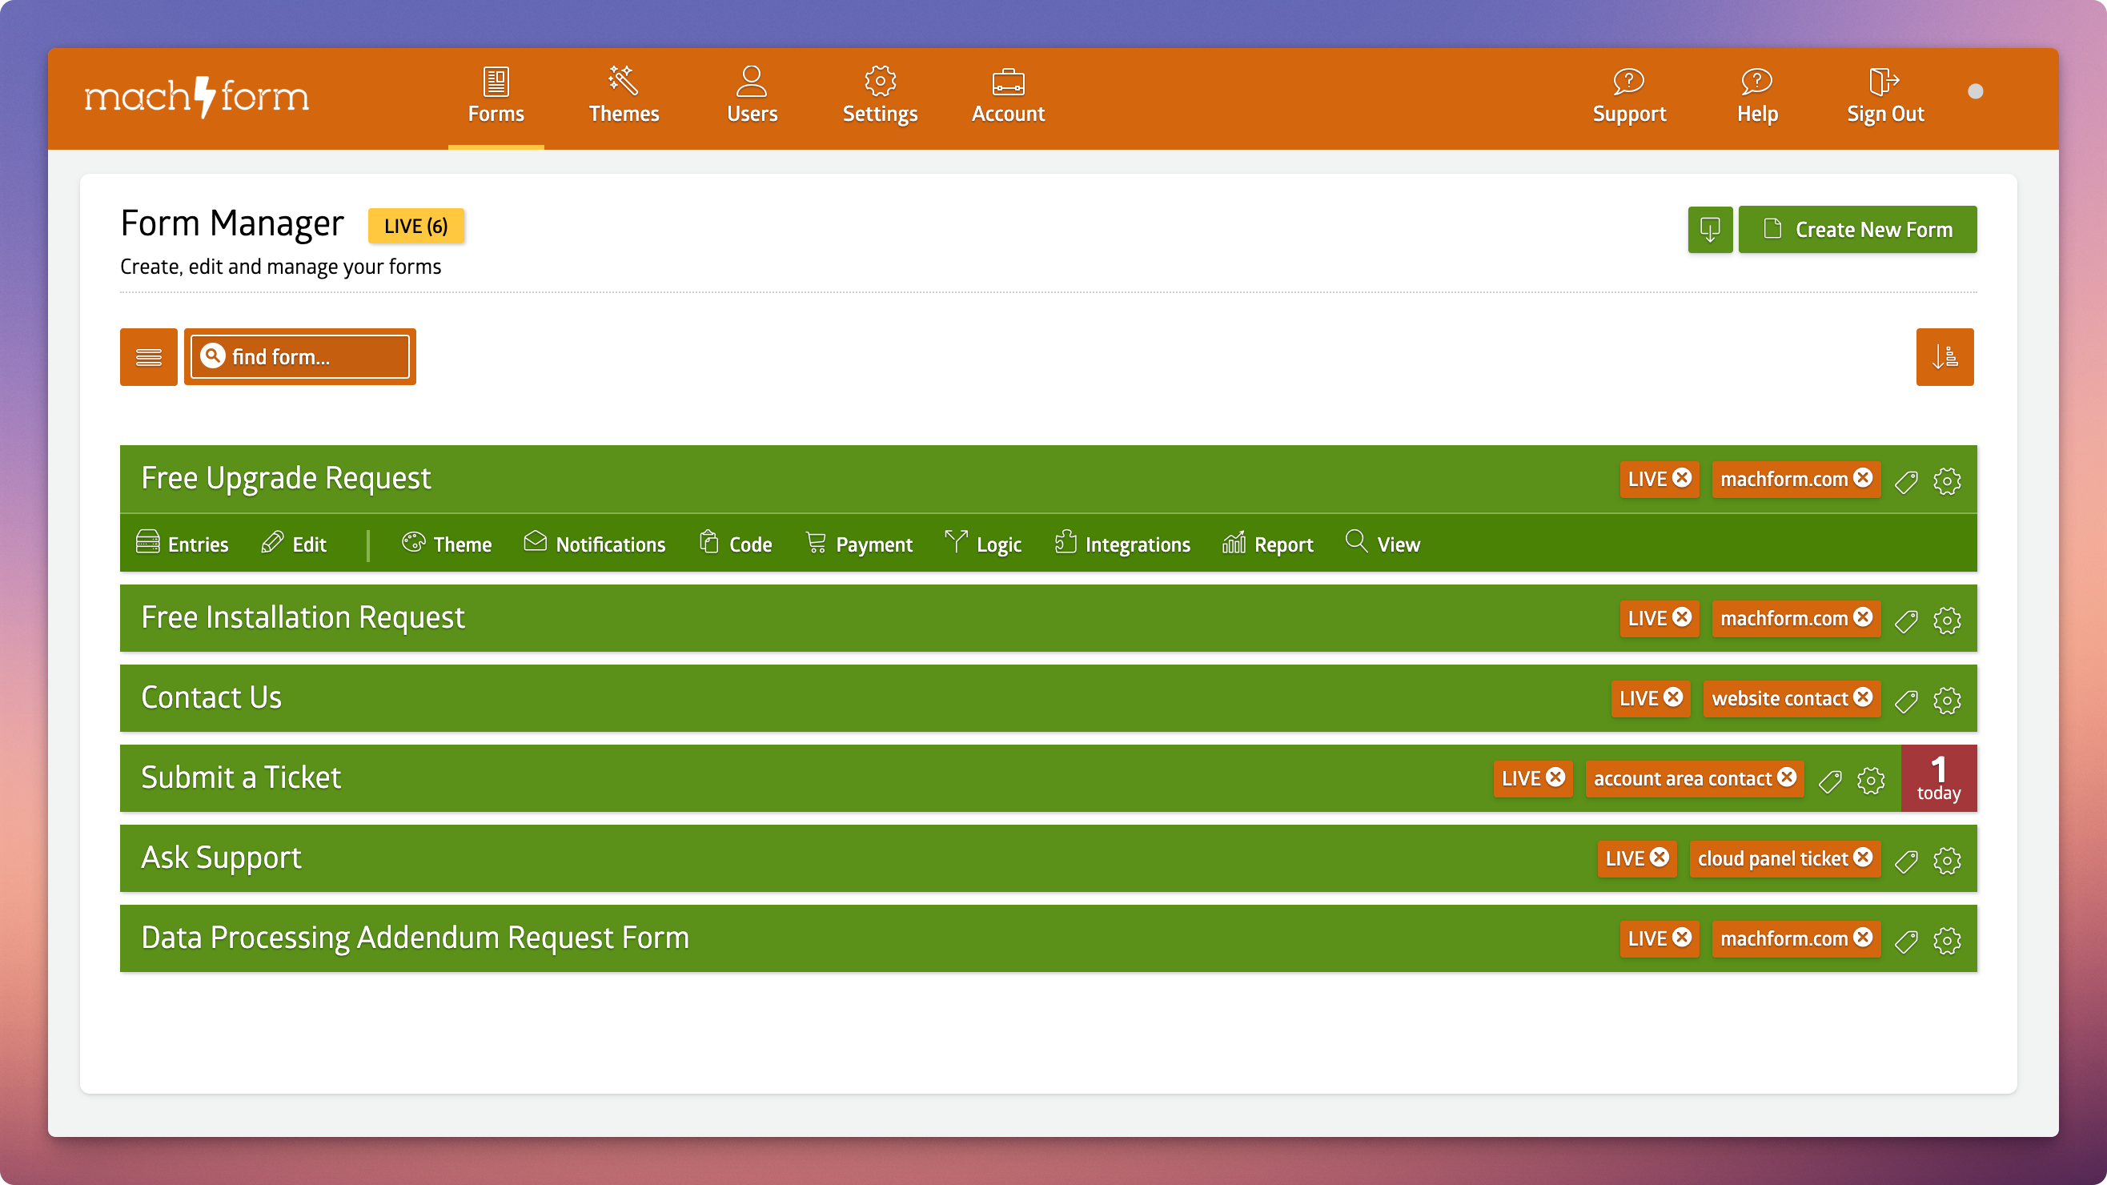
Task: Open the sort order control
Action: click(1945, 356)
